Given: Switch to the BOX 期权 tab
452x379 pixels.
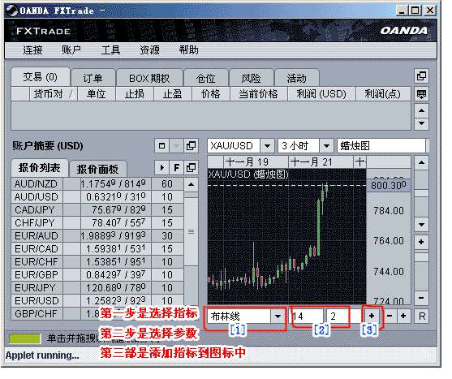Looking at the screenshot, I should (149, 78).
